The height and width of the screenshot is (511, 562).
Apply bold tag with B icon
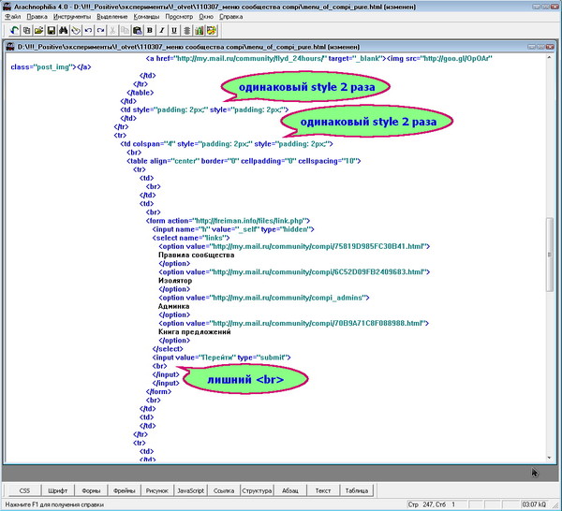tap(150, 31)
